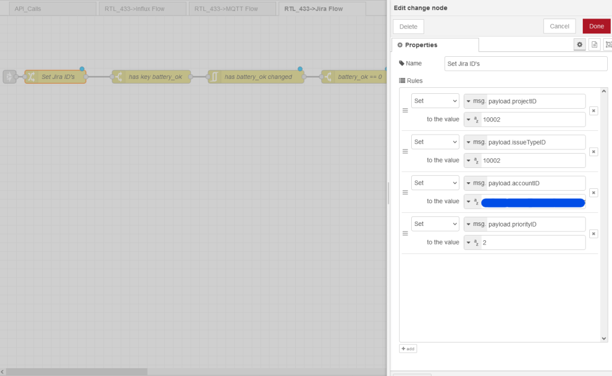
Task: Open value type dropdown for priorityID value
Action: 472,243
